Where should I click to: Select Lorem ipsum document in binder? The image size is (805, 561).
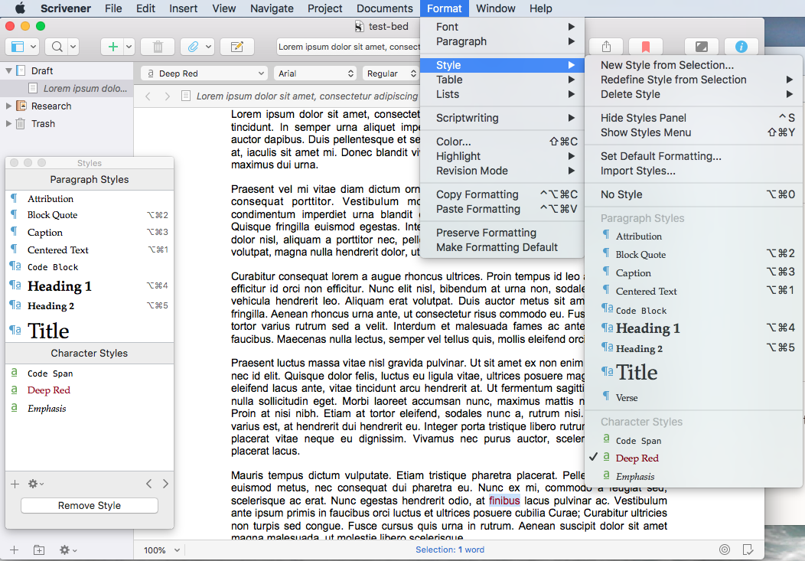[x=67, y=88]
